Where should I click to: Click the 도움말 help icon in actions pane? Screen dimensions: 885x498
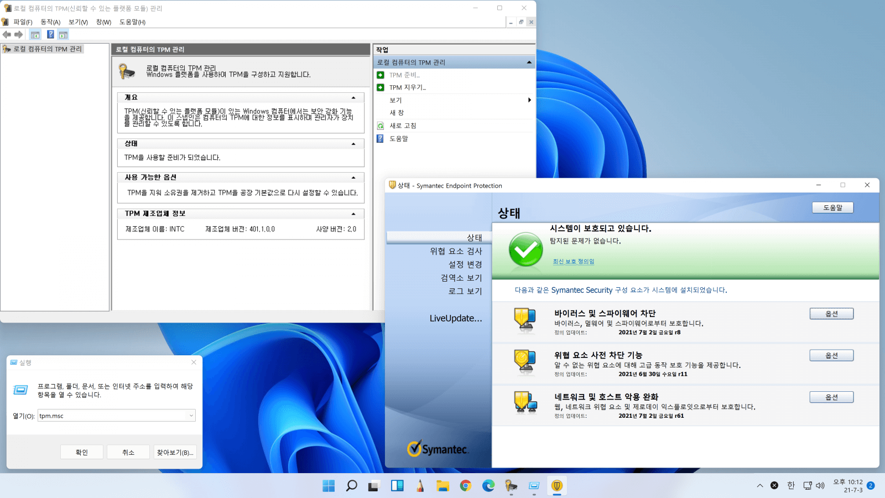(381, 138)
